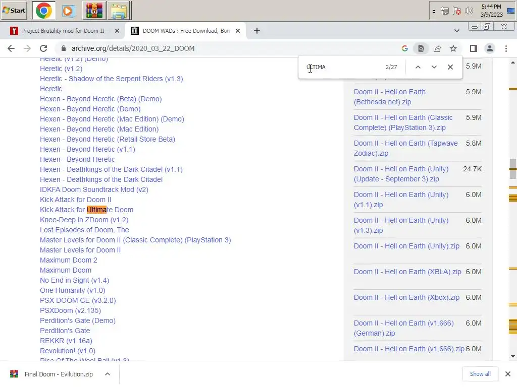Click the address bar URL
Screen dimensions: 517x387
click(133, 48)
